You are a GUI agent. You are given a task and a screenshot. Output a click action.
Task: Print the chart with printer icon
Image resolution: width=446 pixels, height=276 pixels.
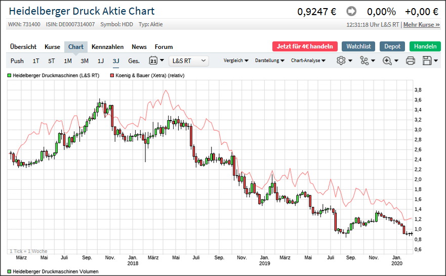(411, 61)
